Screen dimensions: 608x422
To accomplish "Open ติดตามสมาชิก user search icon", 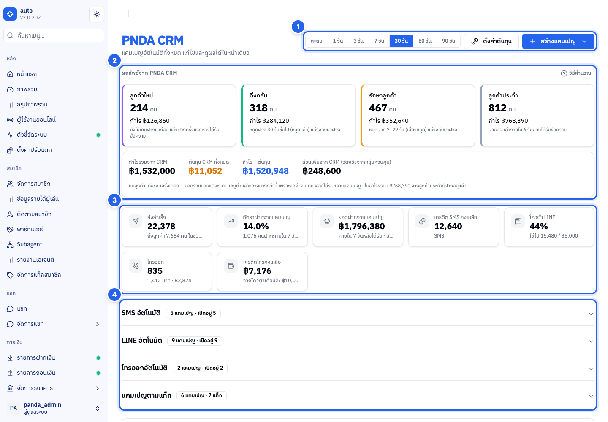I will pyautogui.click(x=10, y=214).
